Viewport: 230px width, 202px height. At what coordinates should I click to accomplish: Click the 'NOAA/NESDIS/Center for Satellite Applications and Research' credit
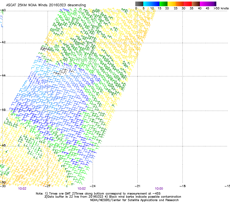tap(134, 200)
